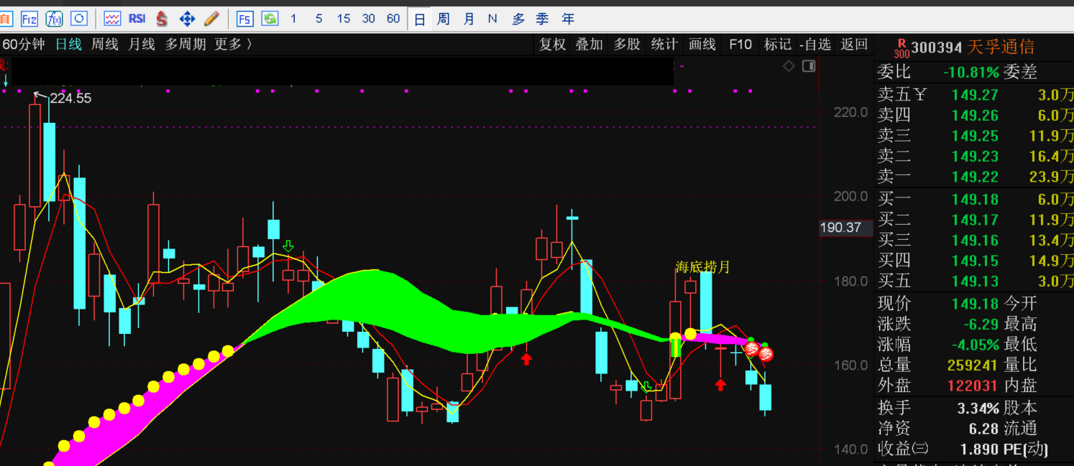
Task: Open the f(x) formula manager icon
Action: (54, 19)
